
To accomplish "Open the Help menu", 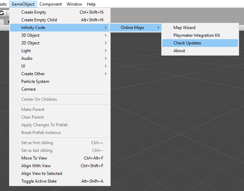I will pos(91,4).
